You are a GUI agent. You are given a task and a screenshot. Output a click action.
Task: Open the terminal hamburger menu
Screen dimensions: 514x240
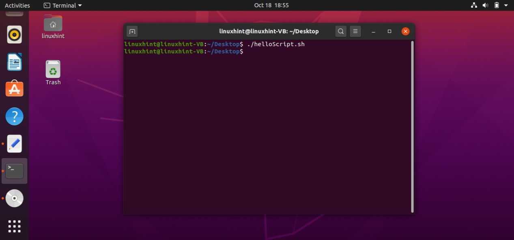coord(355,31)
